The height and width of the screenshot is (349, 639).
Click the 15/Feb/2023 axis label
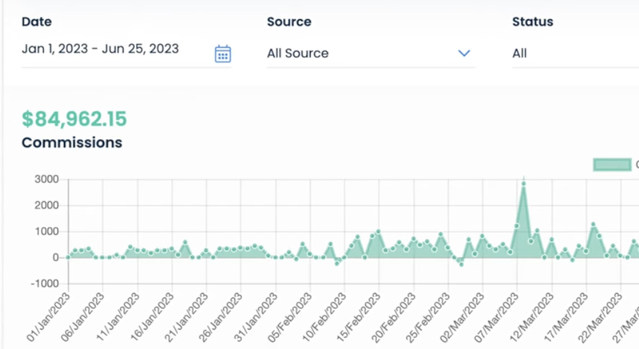(358, 317)
